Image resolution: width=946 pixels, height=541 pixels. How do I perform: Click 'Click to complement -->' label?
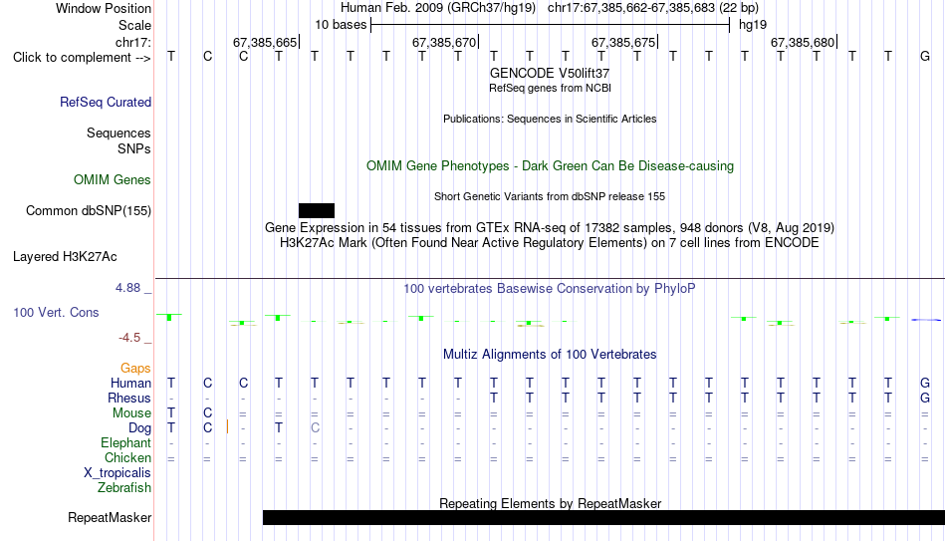(82, 58)
